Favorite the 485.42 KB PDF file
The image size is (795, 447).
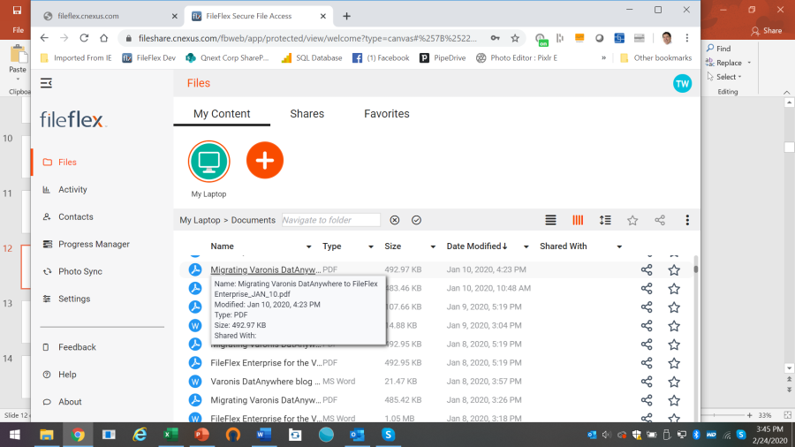674,400
